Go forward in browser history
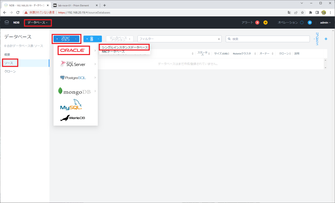The width and height of the screenshot is (335, 203). pos(11,13)
